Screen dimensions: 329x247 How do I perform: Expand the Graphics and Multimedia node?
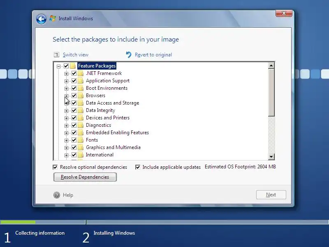(x=66, y=148)
